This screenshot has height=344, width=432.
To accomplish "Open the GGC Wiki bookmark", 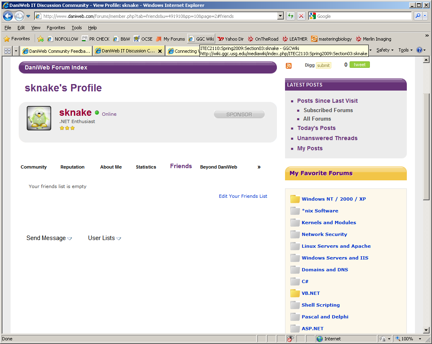I will pos(201,39).
